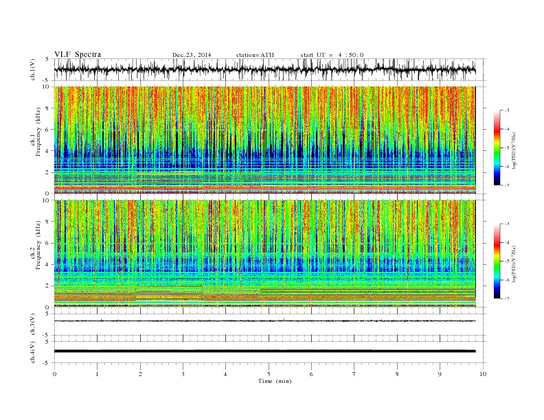
Task: Click the time axis tick label "2"
Action: (140, 374)
